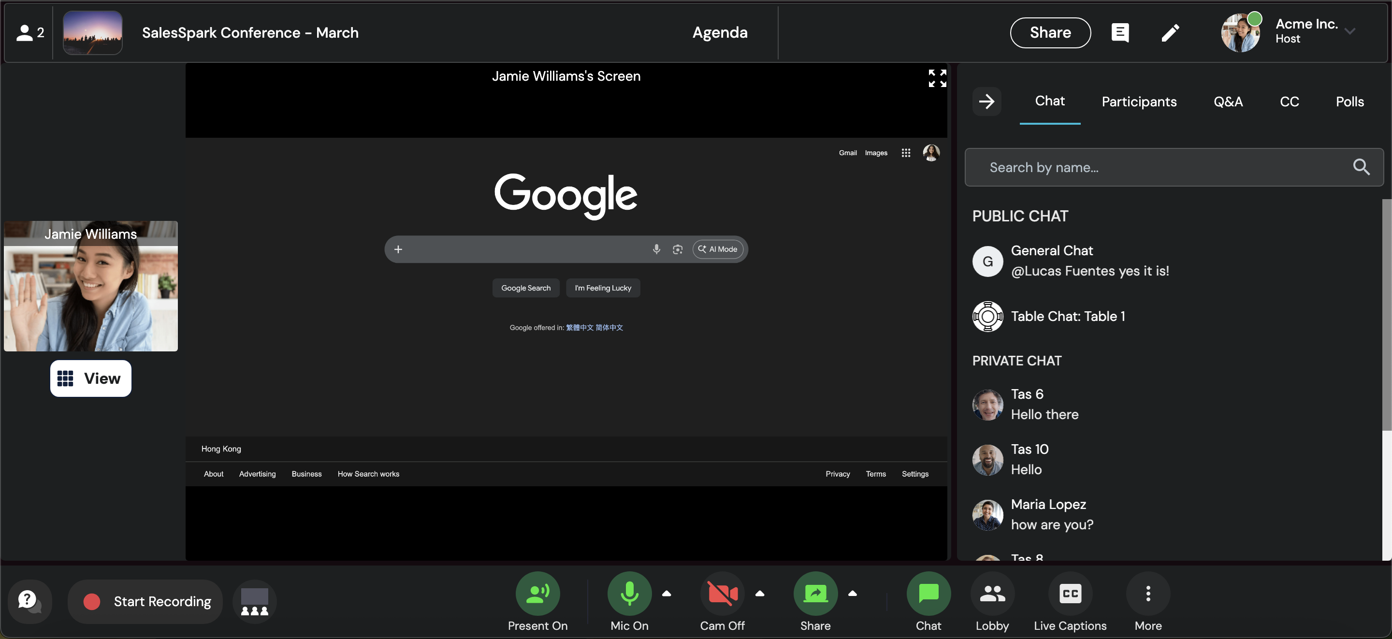The width and height of the screenshot is (1392, 639).
Task: Click the Start Recording button
Action: 145,601
